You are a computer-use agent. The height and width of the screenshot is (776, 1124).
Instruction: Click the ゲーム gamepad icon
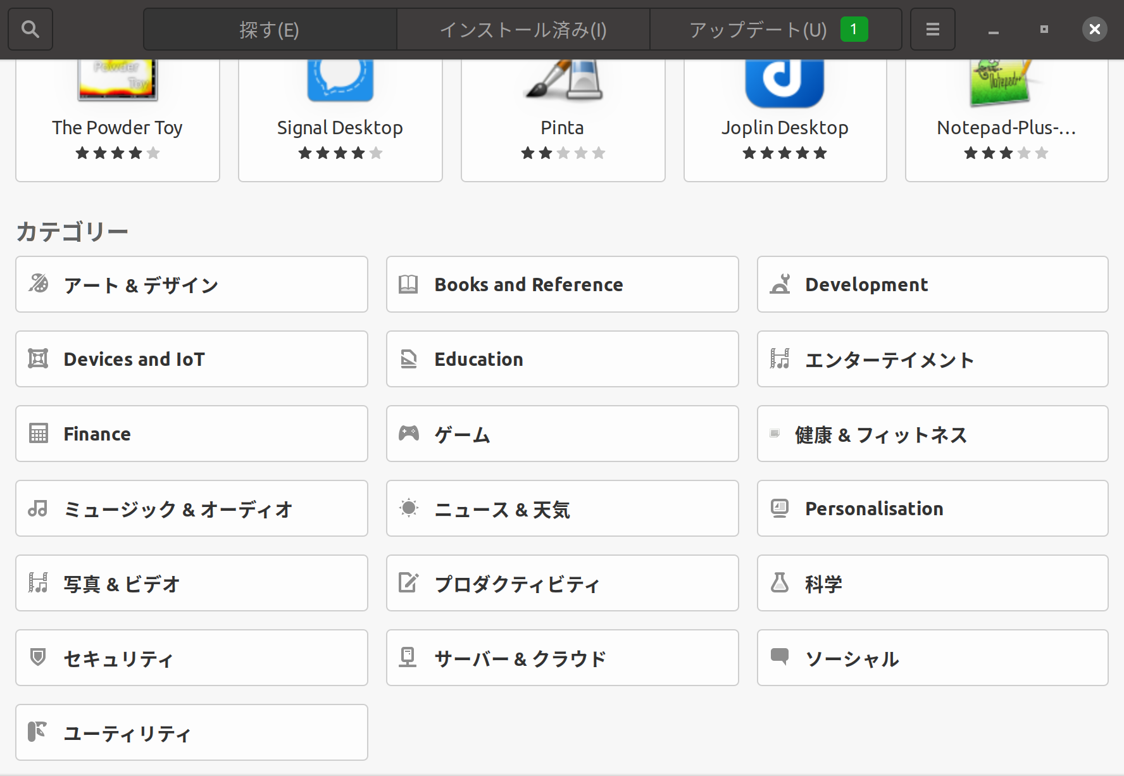coord(409,434)
